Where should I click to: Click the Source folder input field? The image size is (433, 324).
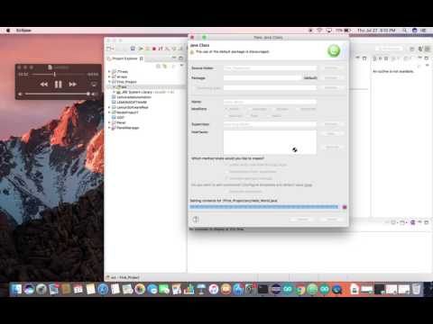[x=270, y=68]
